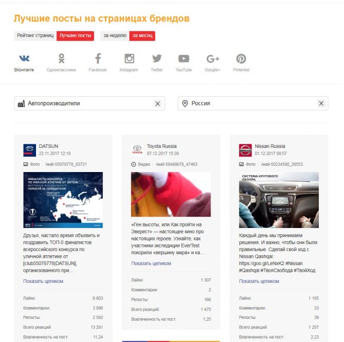344x342 pixels.
Task: Clear the Автопроизводители category filter
Action: point(158,104)
